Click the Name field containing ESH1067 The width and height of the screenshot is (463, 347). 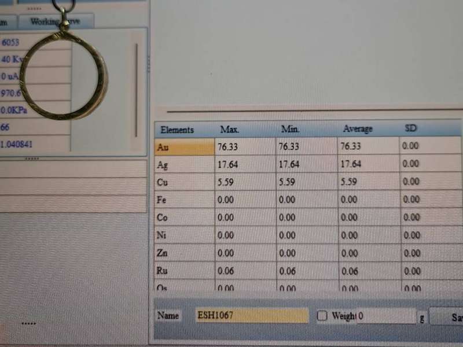pos(252,316)
